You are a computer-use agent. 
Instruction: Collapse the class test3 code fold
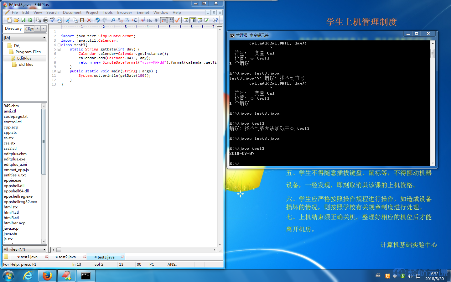click(59, 45)
